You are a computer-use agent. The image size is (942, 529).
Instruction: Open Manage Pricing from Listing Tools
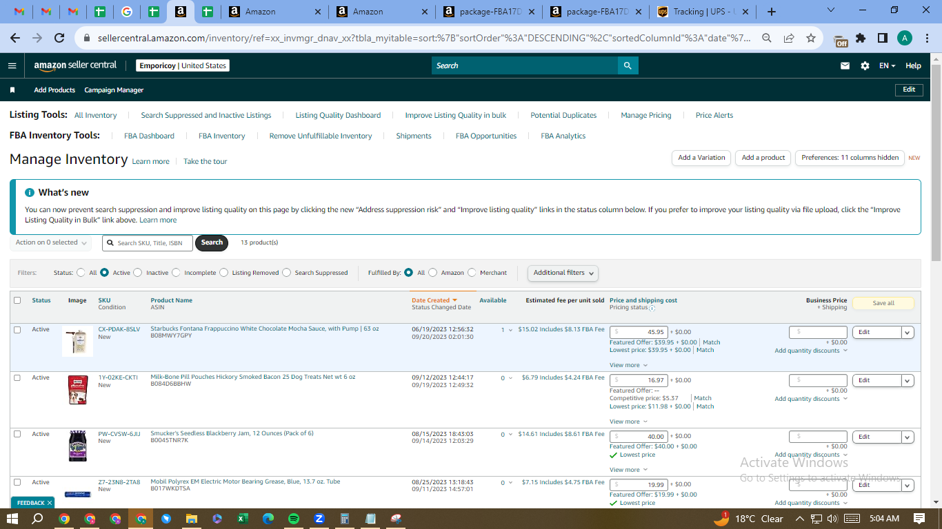646,115
